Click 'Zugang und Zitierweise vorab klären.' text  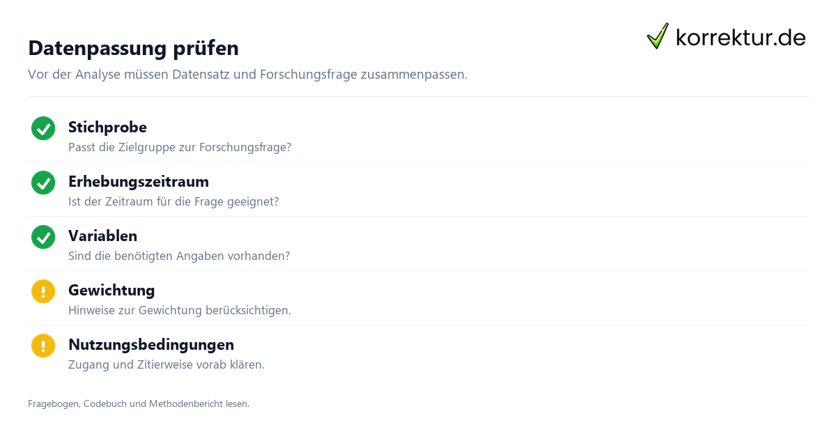coord(167,365)
